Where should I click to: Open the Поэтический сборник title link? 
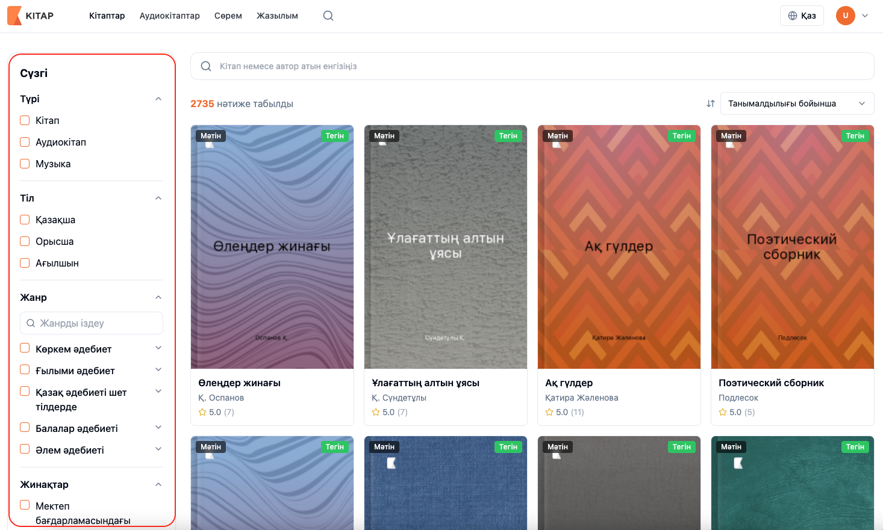(771, 383)
